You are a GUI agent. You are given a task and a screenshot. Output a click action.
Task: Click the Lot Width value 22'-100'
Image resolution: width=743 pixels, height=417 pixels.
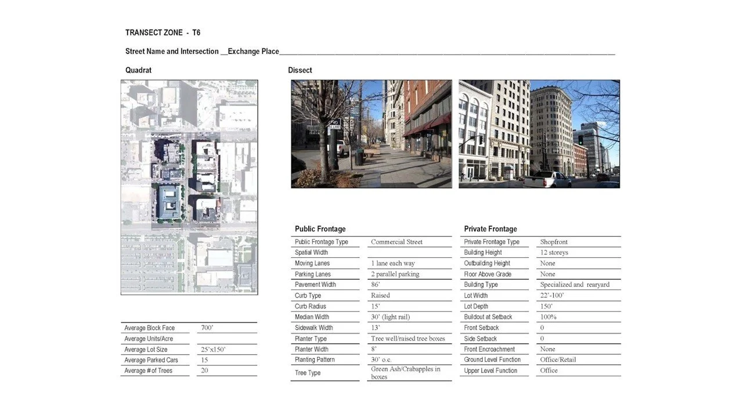552,295
